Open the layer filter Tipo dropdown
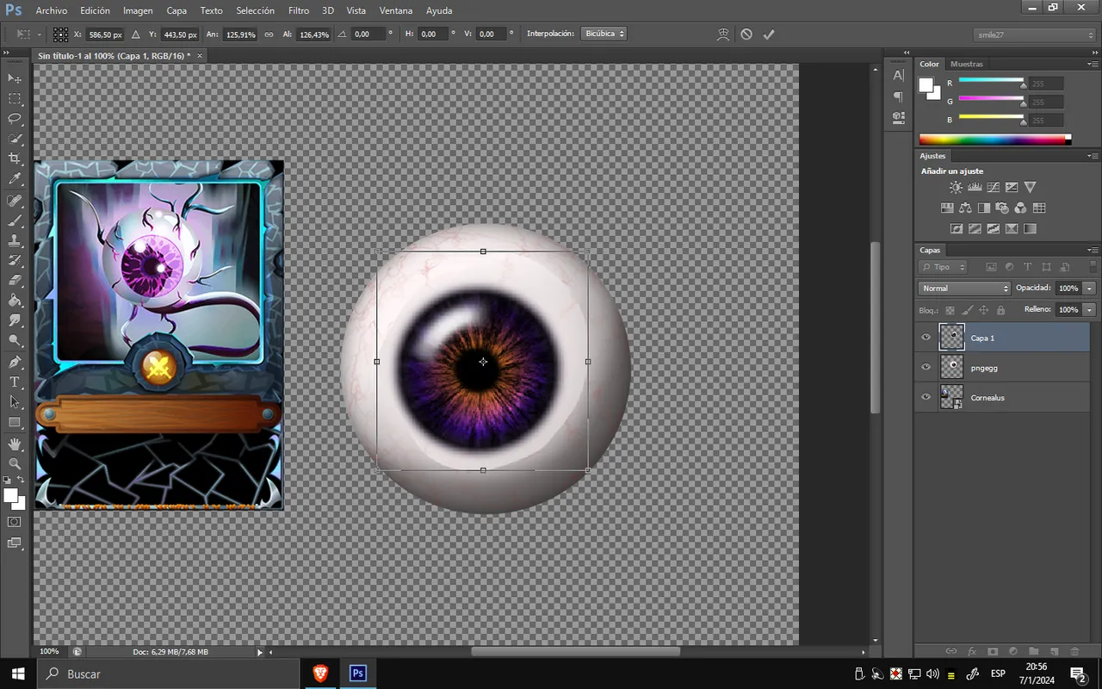 click(944, 267)
